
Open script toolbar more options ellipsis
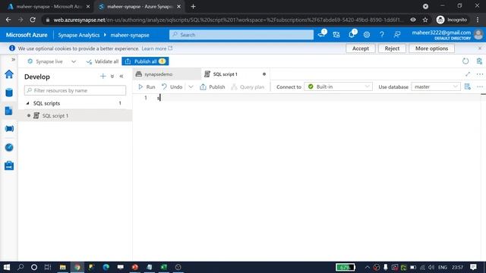[480, 86]
